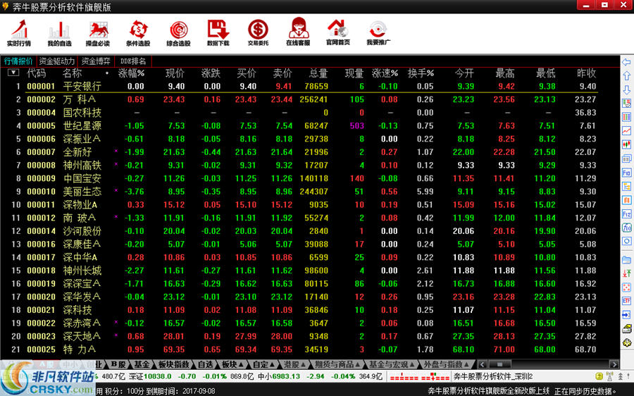This screenshot has width=634, height=396.
Task: Select the 沙河股份 stock name
Action: pos(82,231)
